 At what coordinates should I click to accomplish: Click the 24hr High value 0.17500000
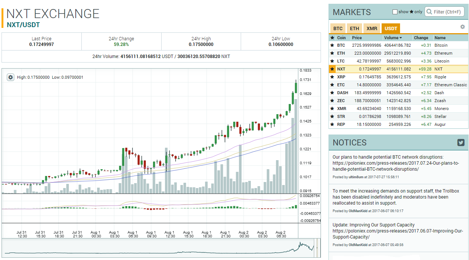pos(201,44)
